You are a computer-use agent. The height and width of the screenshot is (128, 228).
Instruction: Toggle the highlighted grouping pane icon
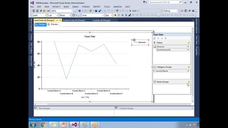click(45, 11)
